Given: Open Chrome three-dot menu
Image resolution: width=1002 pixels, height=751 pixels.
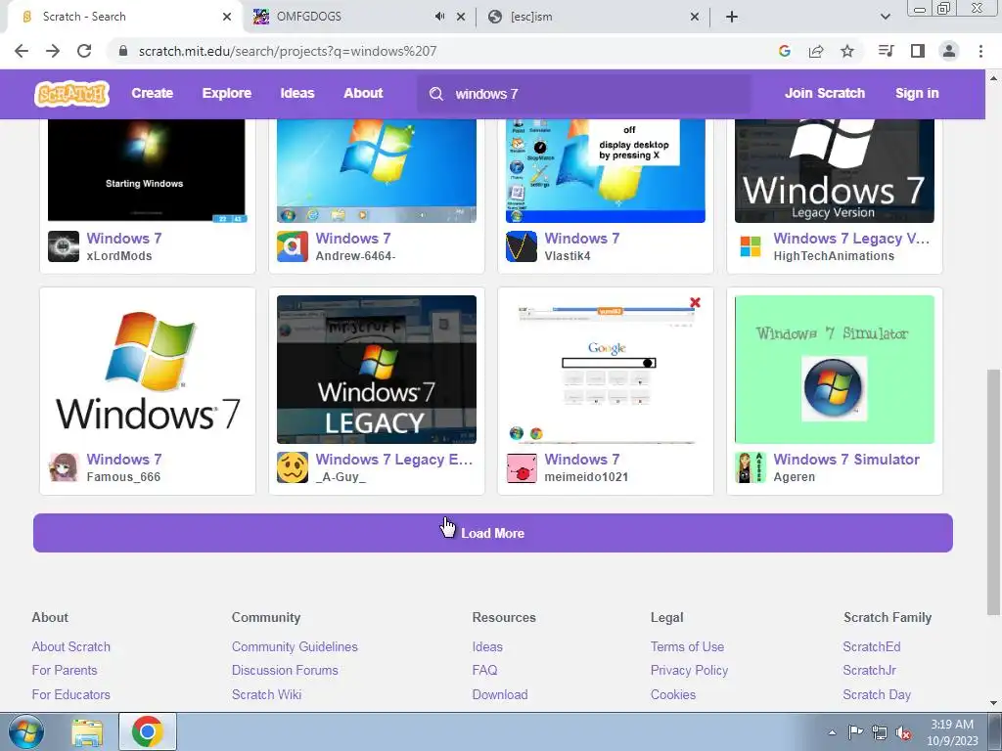Looking at the screenshot, I should (980, 51).
